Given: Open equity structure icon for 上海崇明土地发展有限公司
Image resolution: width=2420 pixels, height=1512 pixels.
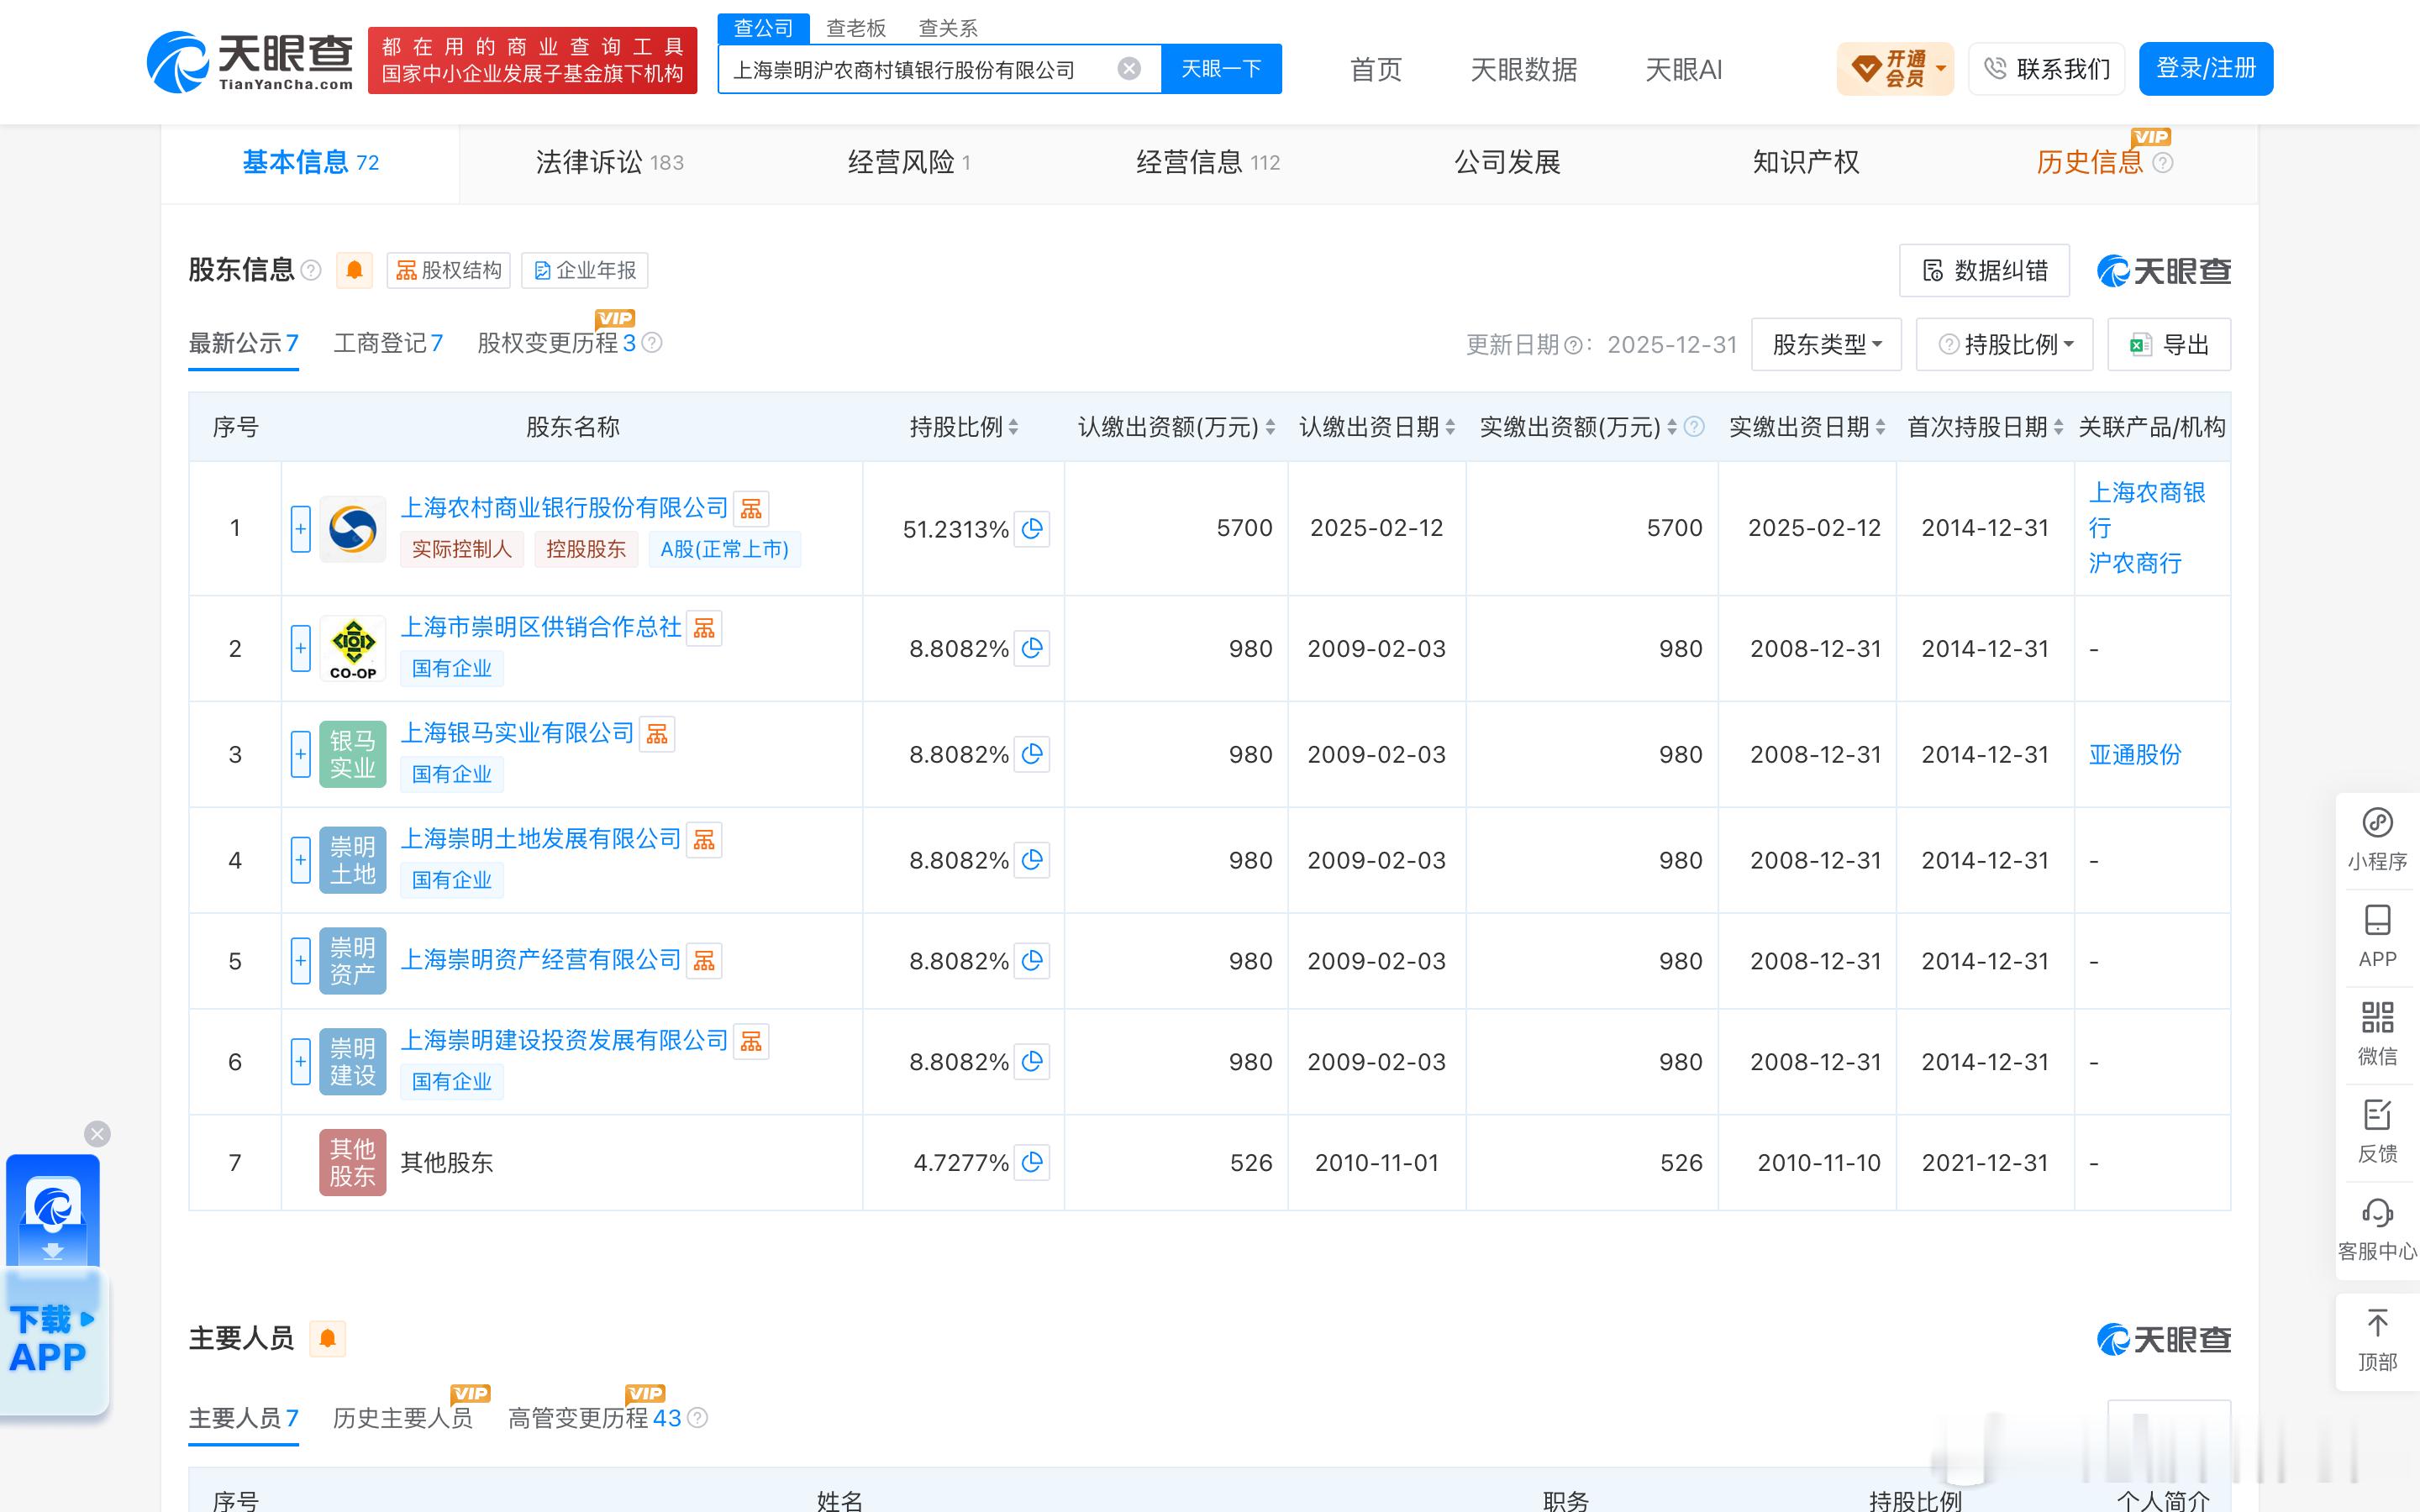Looking at the screenshot, I should click(704, 840).
